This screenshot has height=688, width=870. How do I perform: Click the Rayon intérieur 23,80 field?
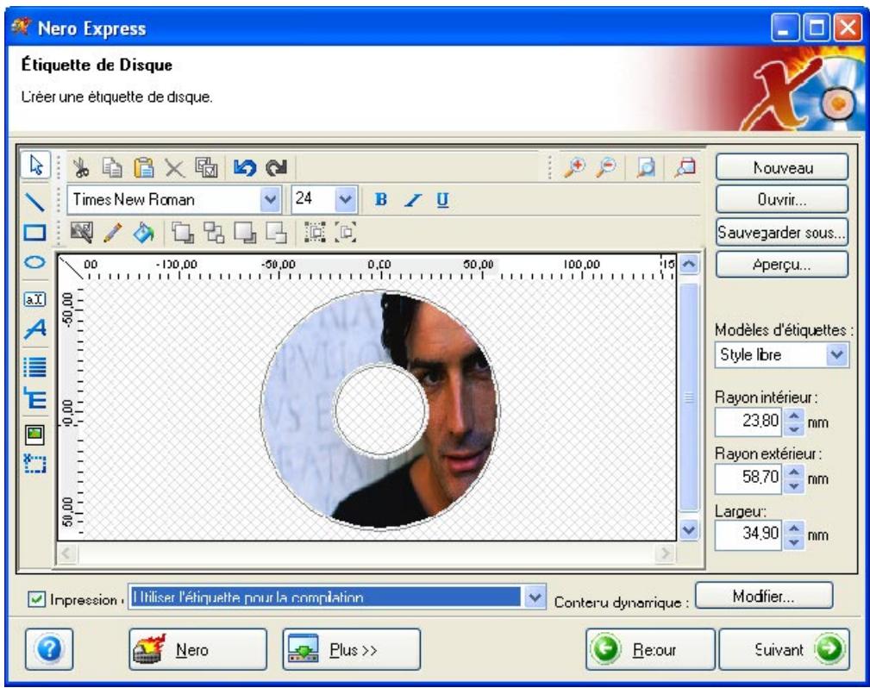point(748,422)
